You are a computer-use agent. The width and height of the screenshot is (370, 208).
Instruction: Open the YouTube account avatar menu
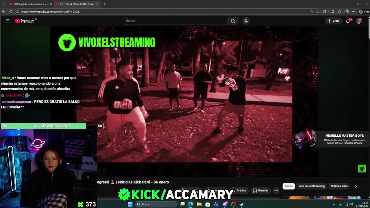point(359,21)
